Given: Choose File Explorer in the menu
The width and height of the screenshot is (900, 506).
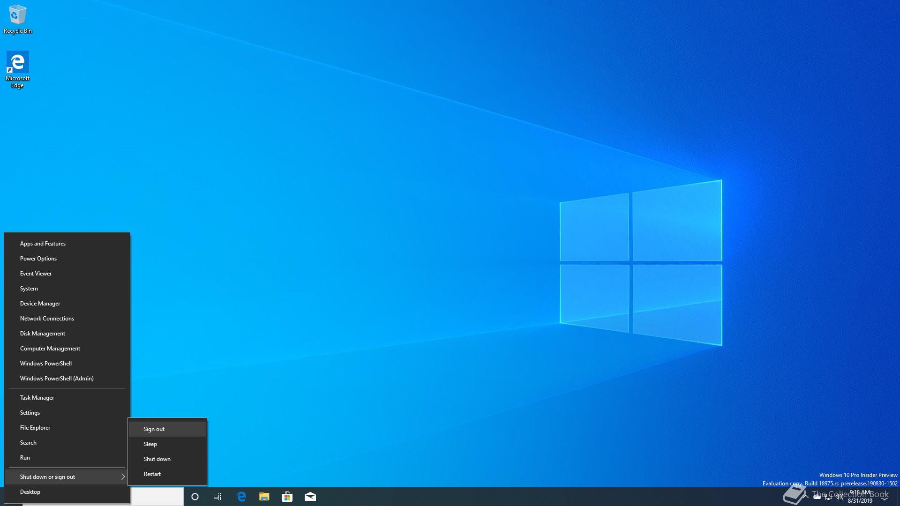Looking at the screenshot, I should point(67,428).
